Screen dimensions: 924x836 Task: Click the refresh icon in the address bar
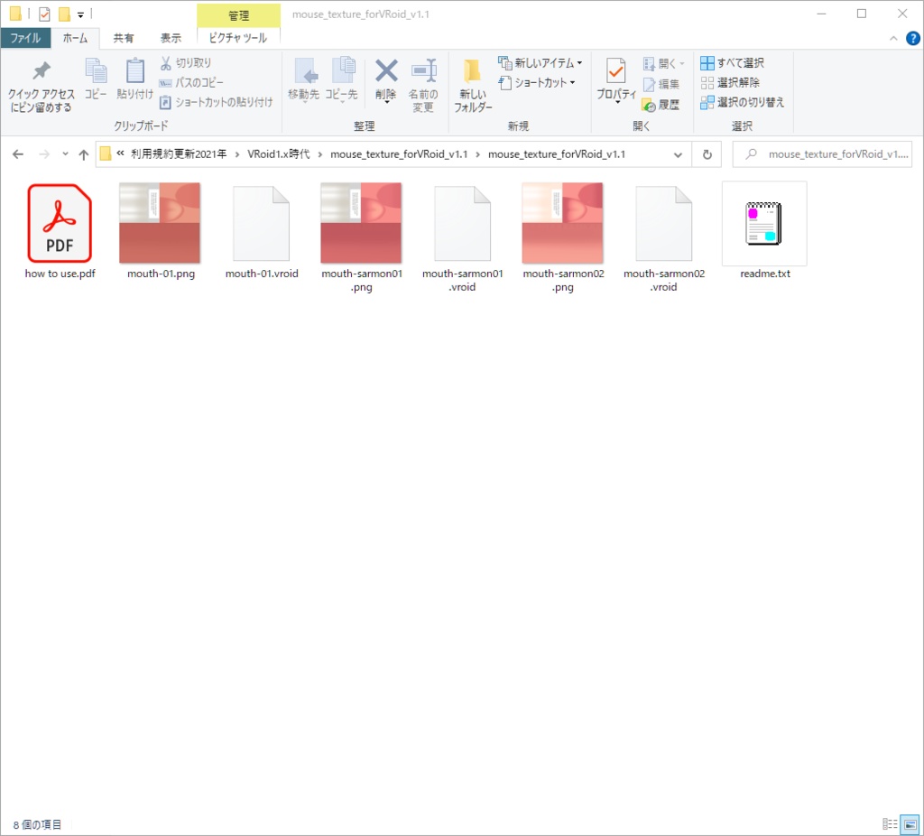click(707, 154)
